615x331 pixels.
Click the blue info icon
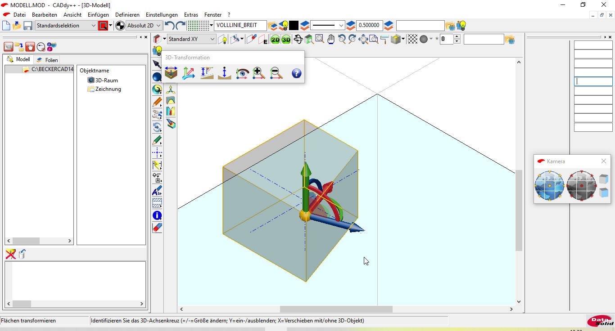[157, 215]
